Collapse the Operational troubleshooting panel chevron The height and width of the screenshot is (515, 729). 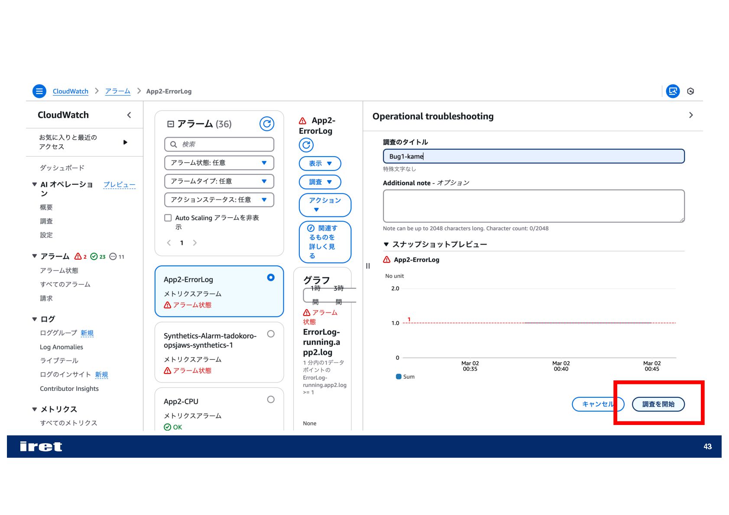tap(691, 115)
